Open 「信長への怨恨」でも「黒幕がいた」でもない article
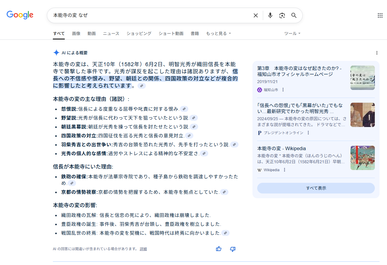The width and height of the screenshot is (387, 265). click(301, 109)
